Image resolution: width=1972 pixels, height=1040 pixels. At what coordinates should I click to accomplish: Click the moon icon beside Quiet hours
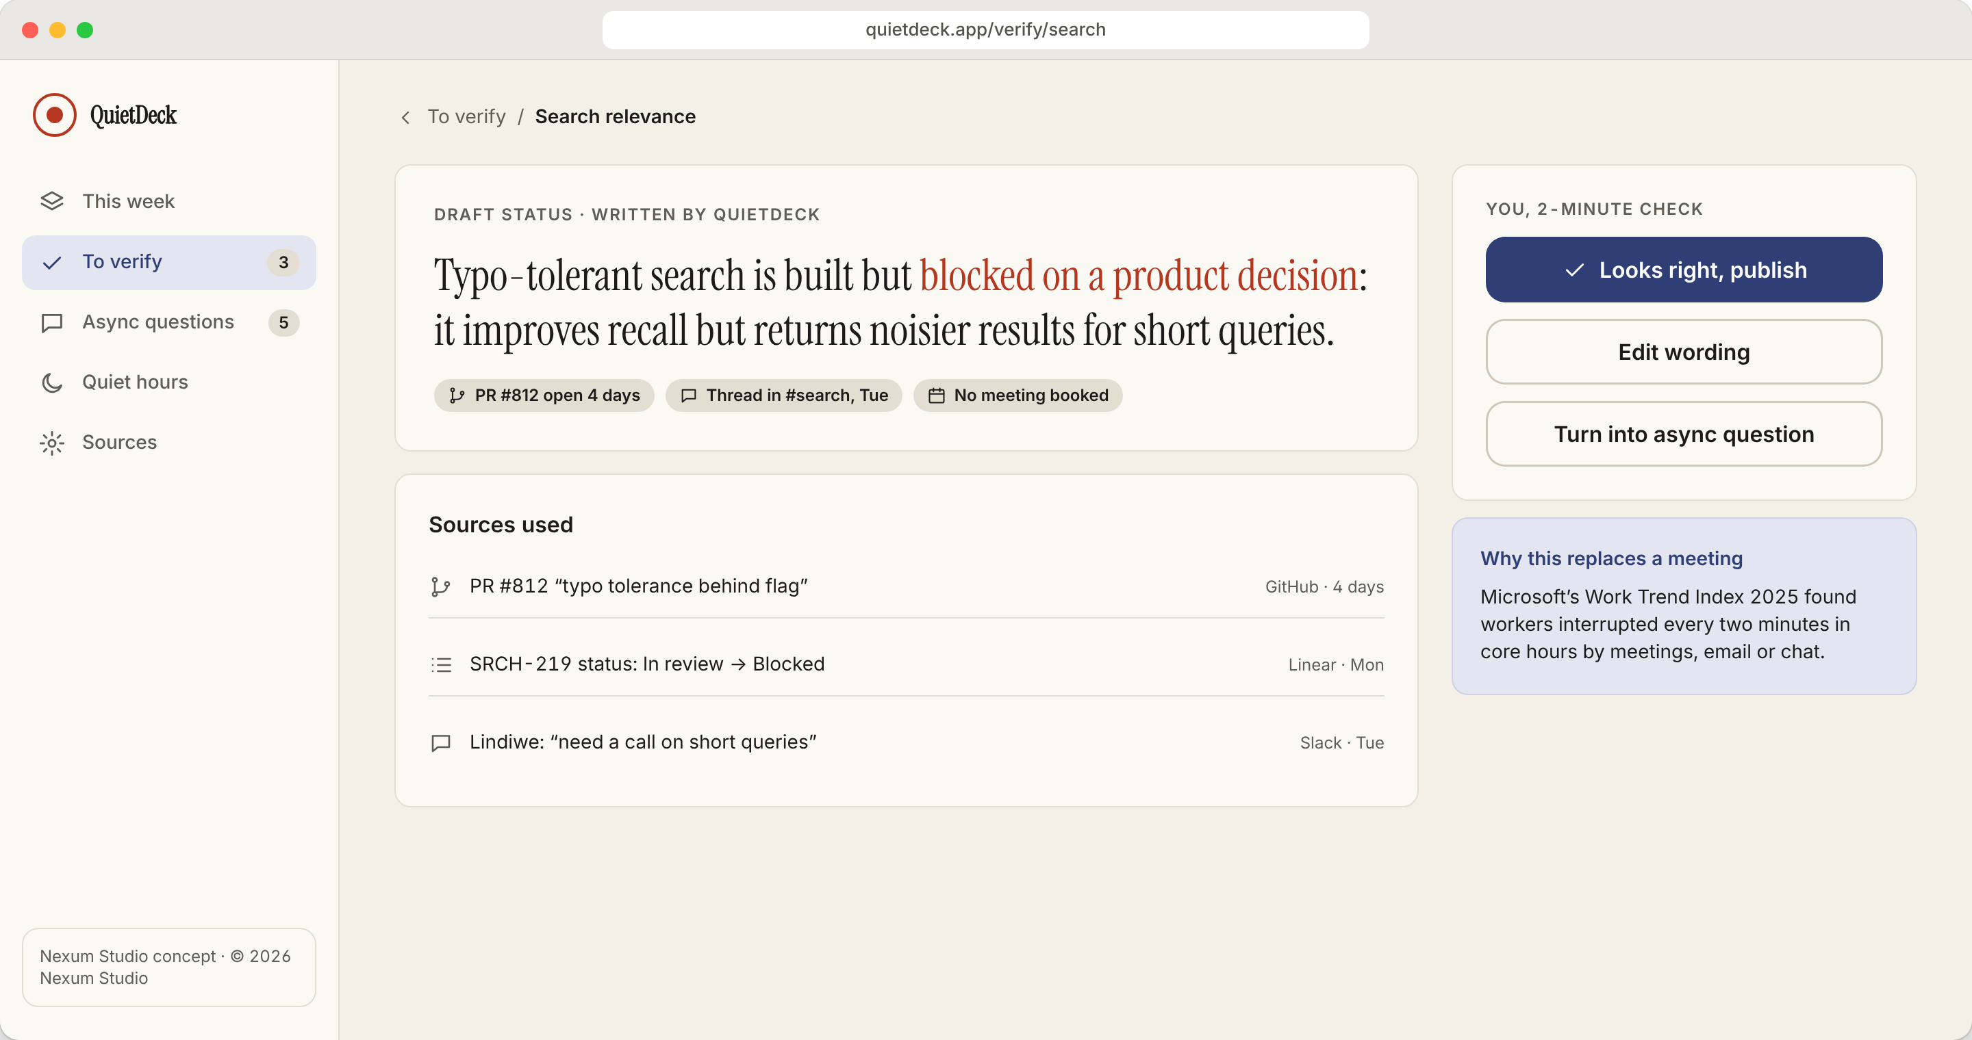coord(51,382)
